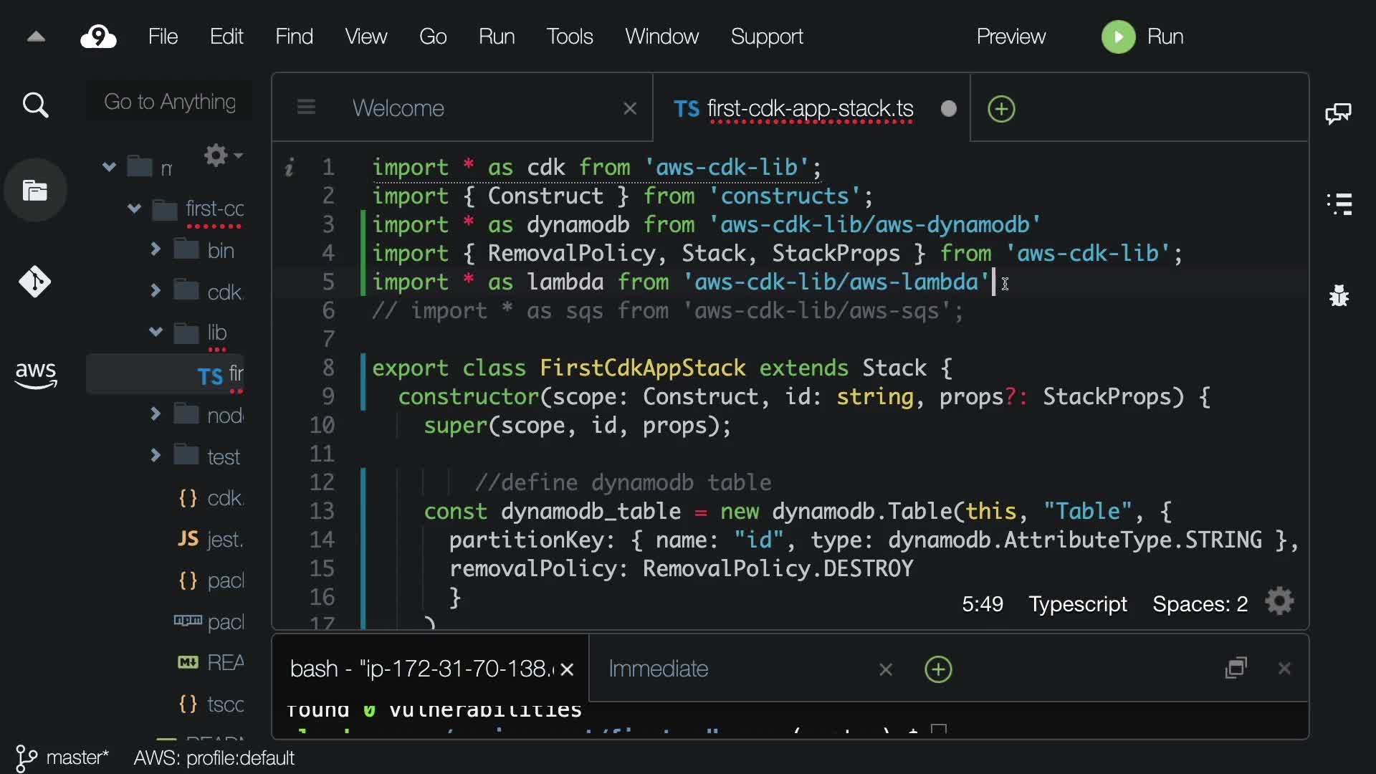Click the Preview button
The width and height of the screenshot is (1376, 774).
[x=1010, y=37]
